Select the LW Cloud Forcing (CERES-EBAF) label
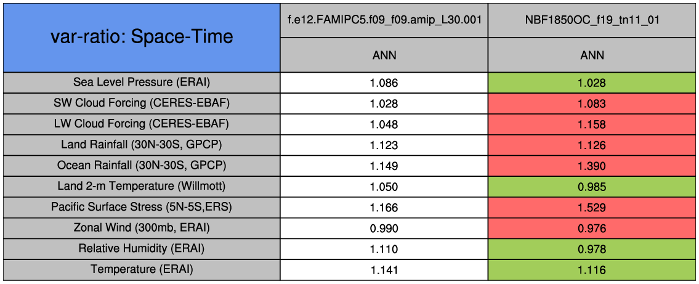The width and height of the screenshot is (699, 284). [142, 124]
